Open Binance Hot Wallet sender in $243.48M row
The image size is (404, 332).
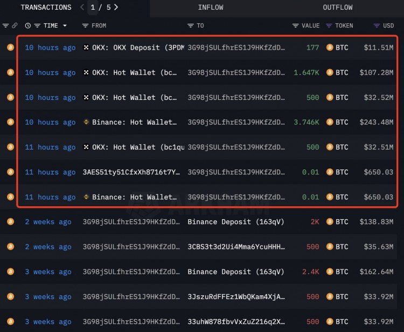(135, 122)
